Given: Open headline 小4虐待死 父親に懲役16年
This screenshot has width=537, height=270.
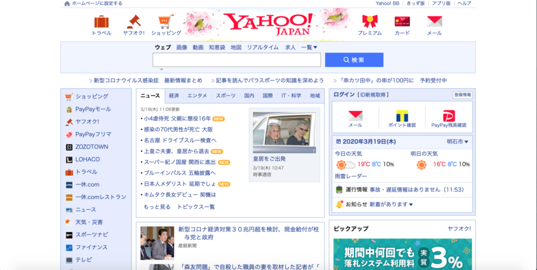Looking at the screenshot, I should click(x=177, y=119).
